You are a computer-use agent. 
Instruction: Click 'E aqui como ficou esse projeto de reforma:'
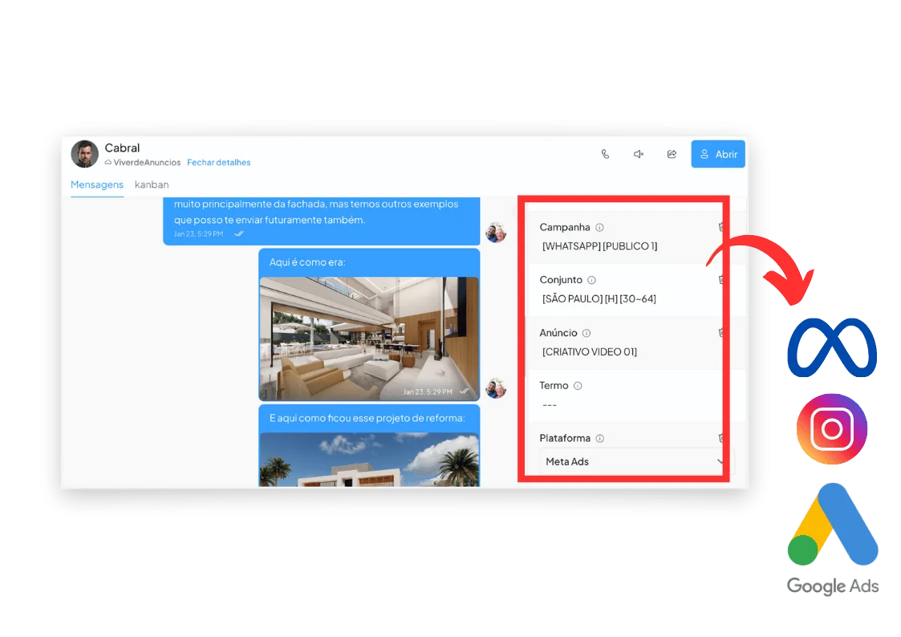(x=367, y=418)
